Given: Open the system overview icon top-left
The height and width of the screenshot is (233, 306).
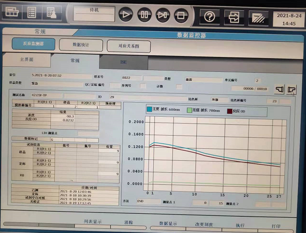Looking at the screenshot, I should coord(12,12).
